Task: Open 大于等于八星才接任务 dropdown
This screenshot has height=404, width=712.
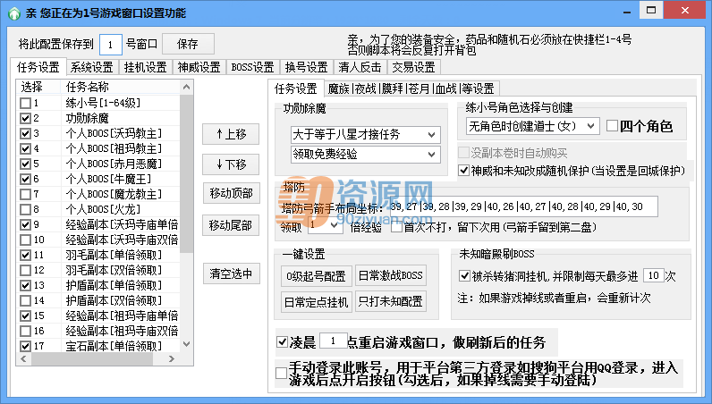Action: coord(366,135)
